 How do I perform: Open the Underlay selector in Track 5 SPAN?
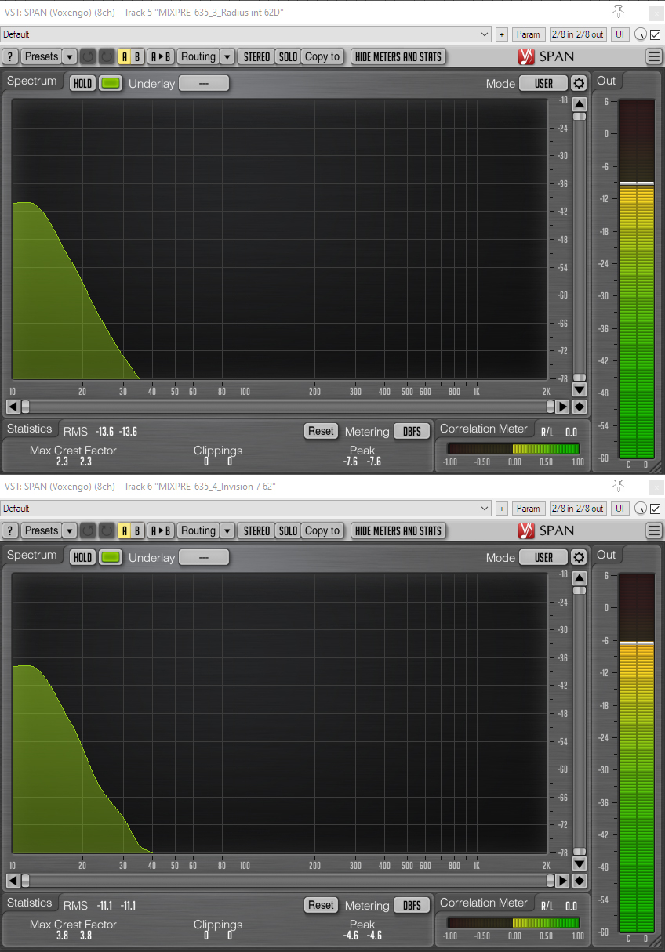(203, 84)
